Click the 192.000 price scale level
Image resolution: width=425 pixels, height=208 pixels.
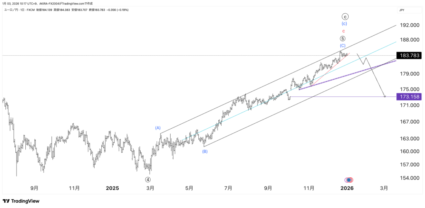[x=409, y=25]
